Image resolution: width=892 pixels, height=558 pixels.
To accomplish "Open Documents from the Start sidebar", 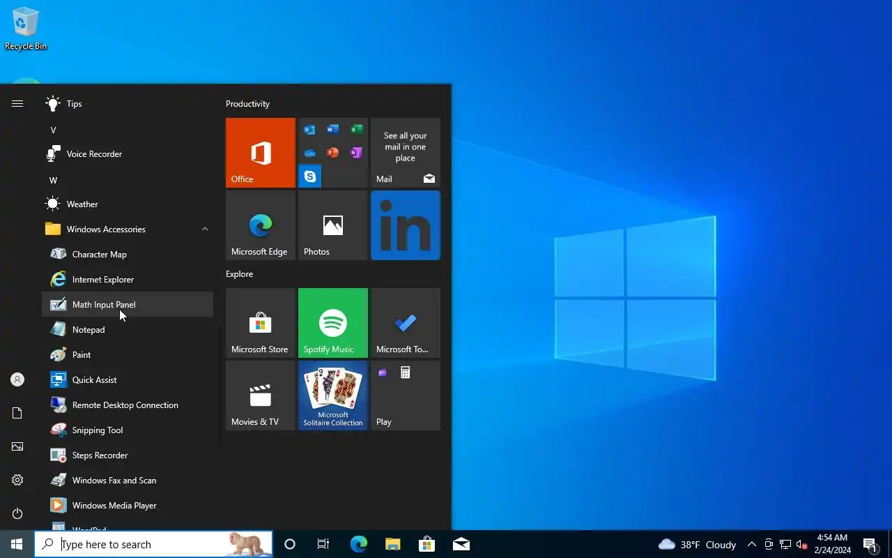I will (x=17, y=414).
